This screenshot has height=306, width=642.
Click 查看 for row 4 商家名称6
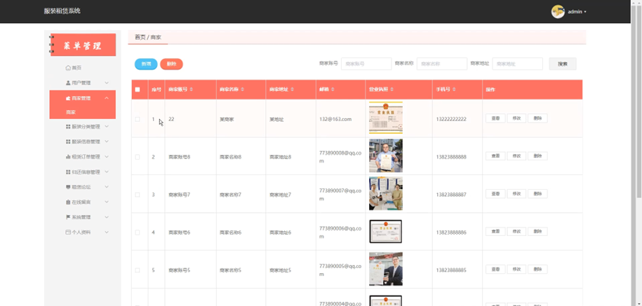pyautogui.click(x=495, y=232)
